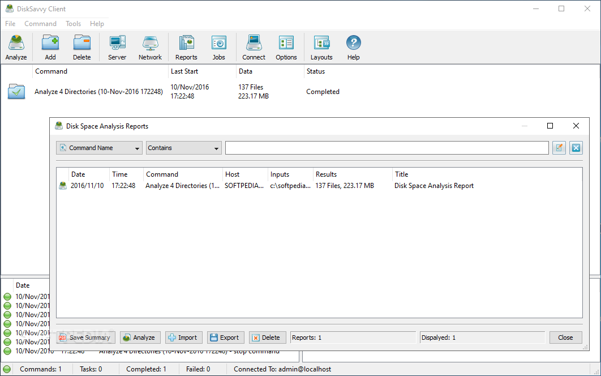Sort reports by Command column header
601x376 pixels.
click(x=183, y=174)
